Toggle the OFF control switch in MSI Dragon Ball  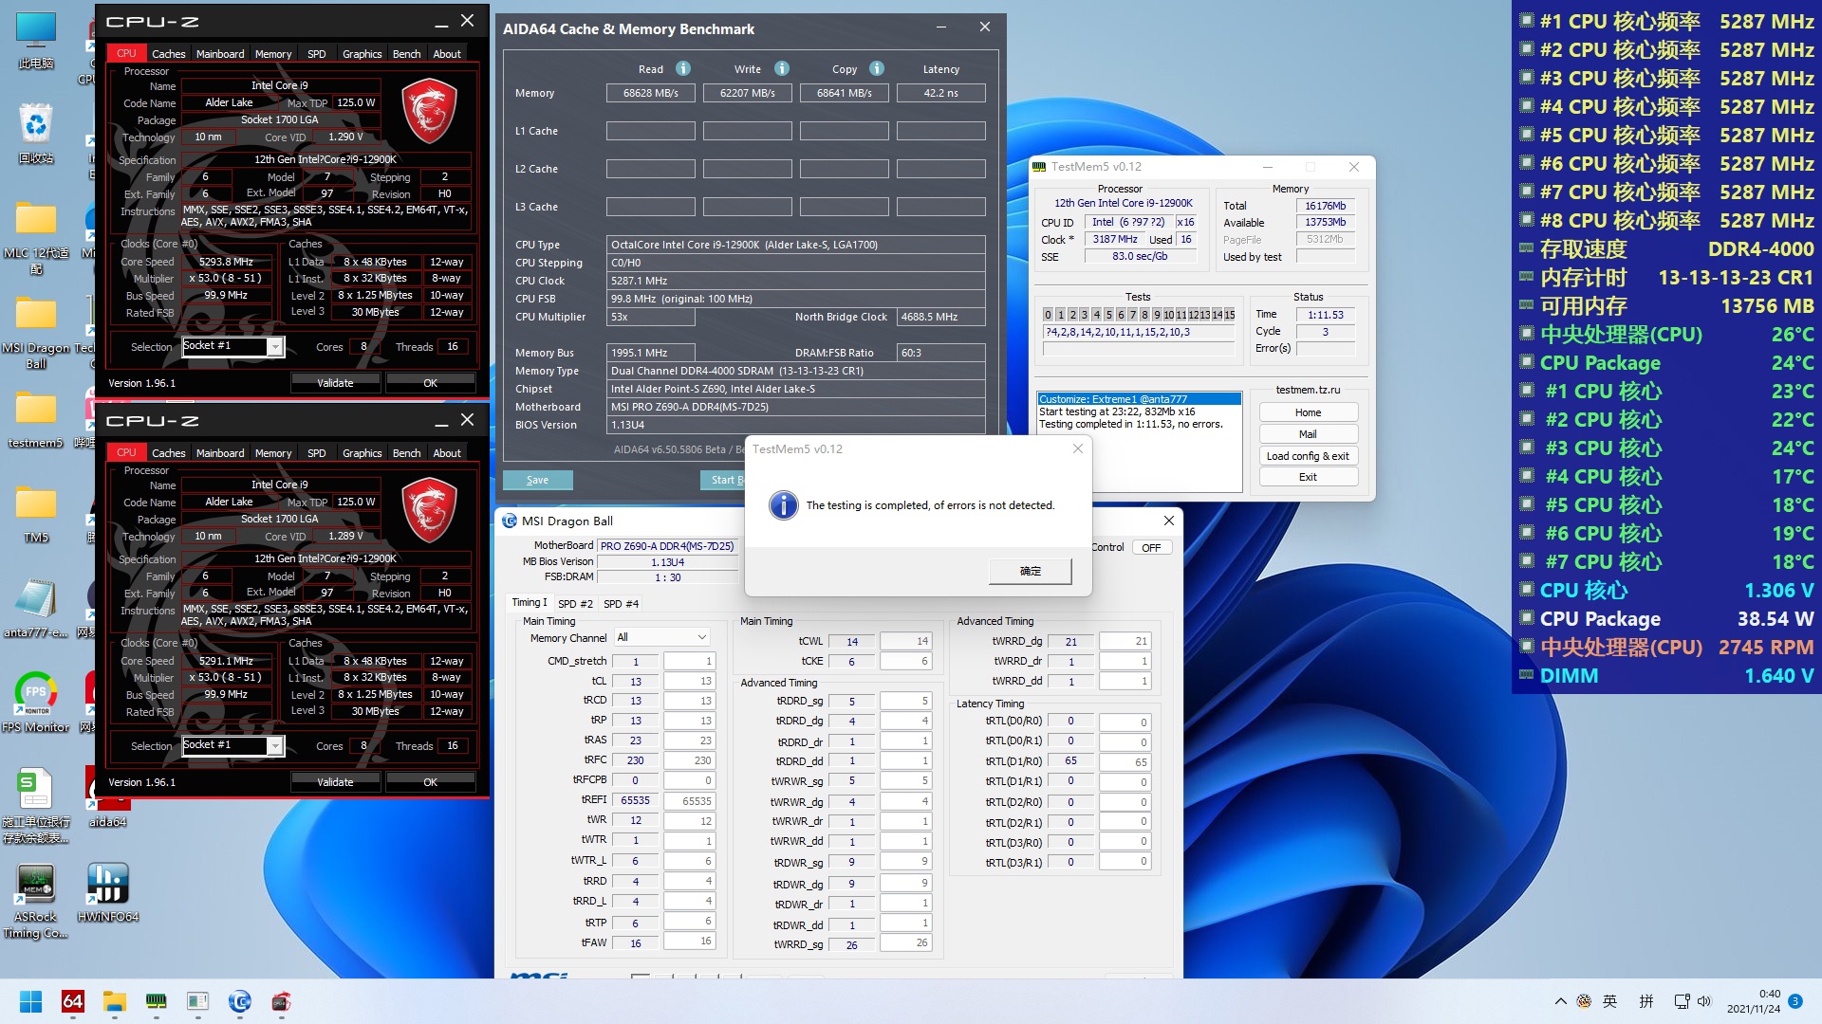[1151, 548]
